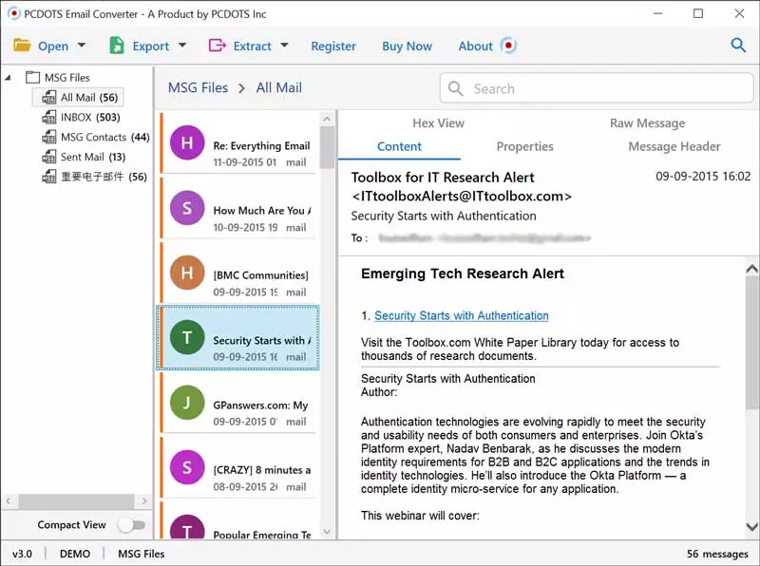Click the Open folder icon
Viewport: 760px width, 566px height.
(22, 46)
